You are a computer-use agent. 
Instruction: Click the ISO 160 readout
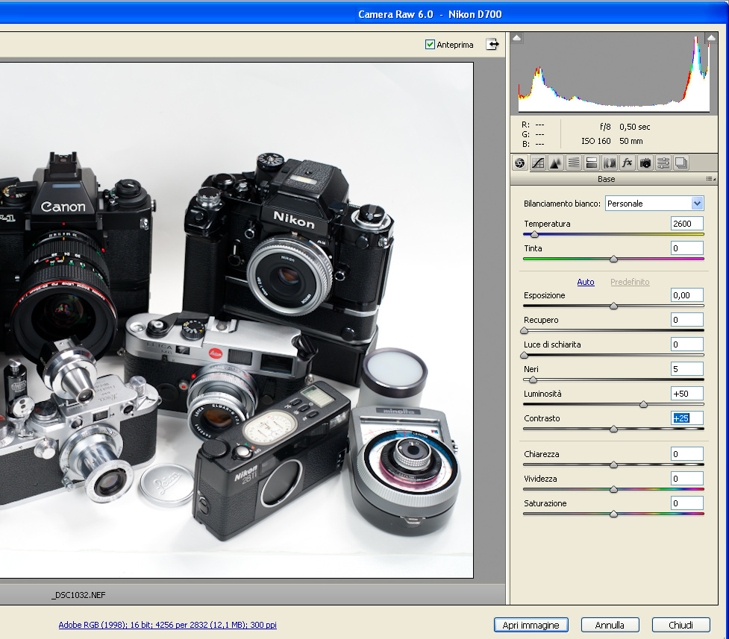click(x=596, y=141)
